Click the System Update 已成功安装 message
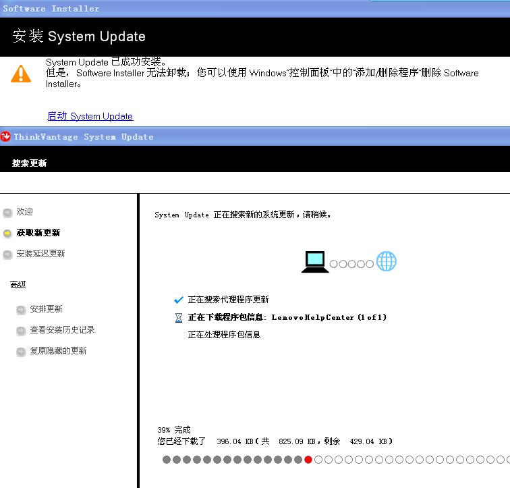 (107, 62)
